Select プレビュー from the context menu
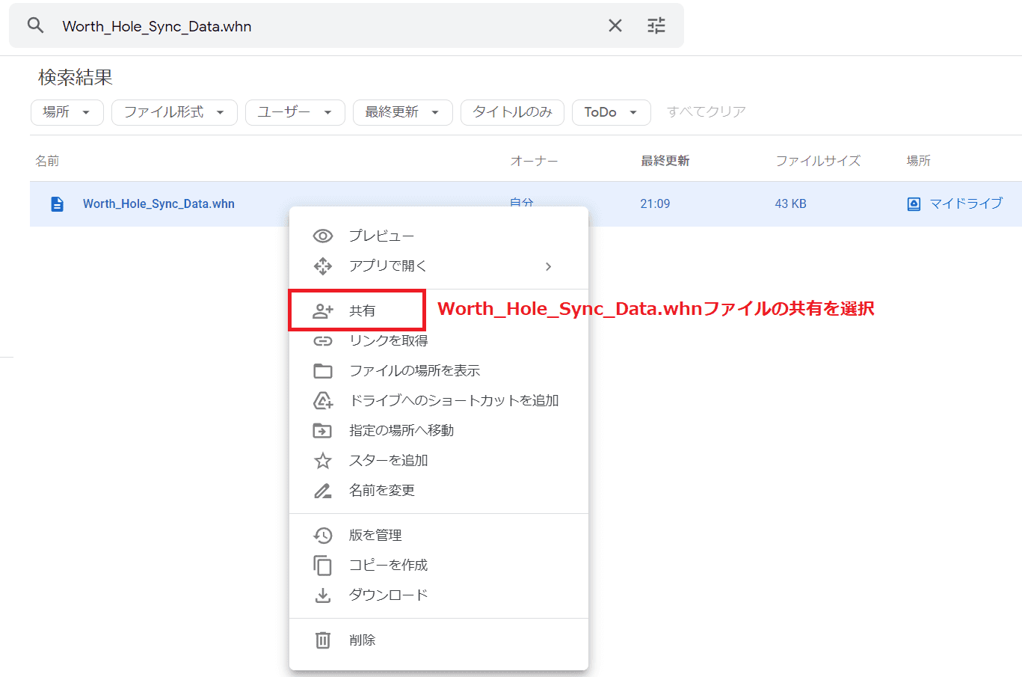The width and height of the screenshot is (1022, 677). tap(381, 236)
